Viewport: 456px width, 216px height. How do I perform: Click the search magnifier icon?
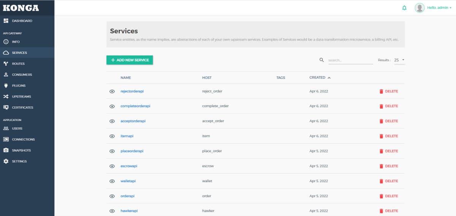[322, 60]
